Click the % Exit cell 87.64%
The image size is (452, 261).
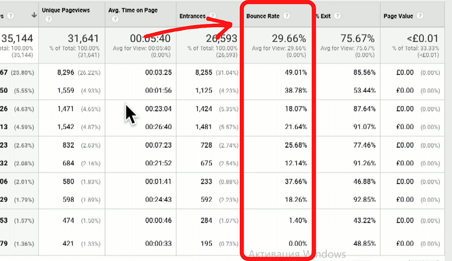(x=365, y=109)
